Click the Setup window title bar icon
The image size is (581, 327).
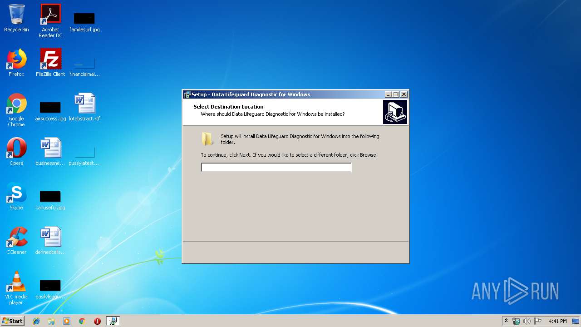pyautogui.click(x=187, y=94)
